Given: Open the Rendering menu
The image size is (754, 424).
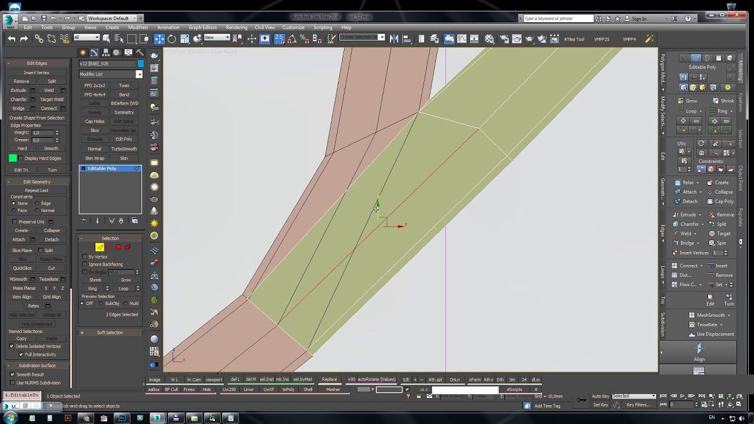Looking at the screenshot, I should 236,28.
